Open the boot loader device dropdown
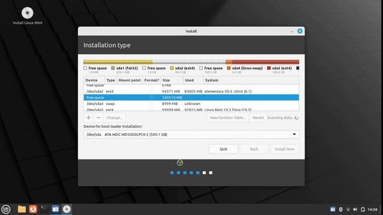This screenshot has width=383, height=215. pyautogui.click(x=191, y=134)
